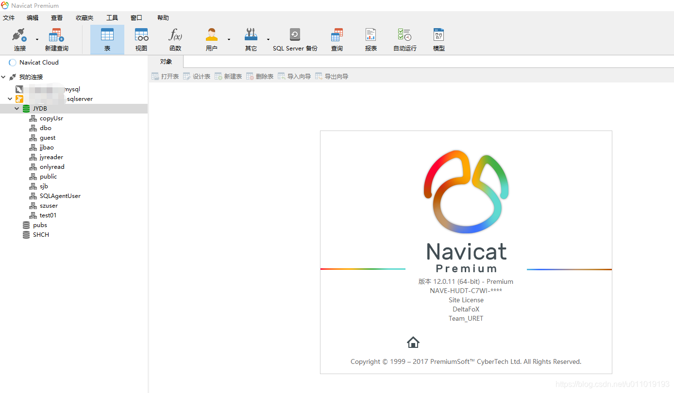Image resolution: width=674 pixels, height=393 pixels.
Task: Open the 连接 dropdown arrow
Action: [37, 39]
